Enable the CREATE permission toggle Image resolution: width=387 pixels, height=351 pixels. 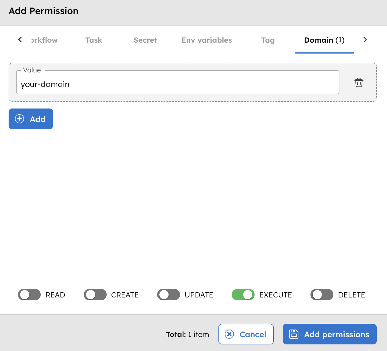tap(95, 295)
